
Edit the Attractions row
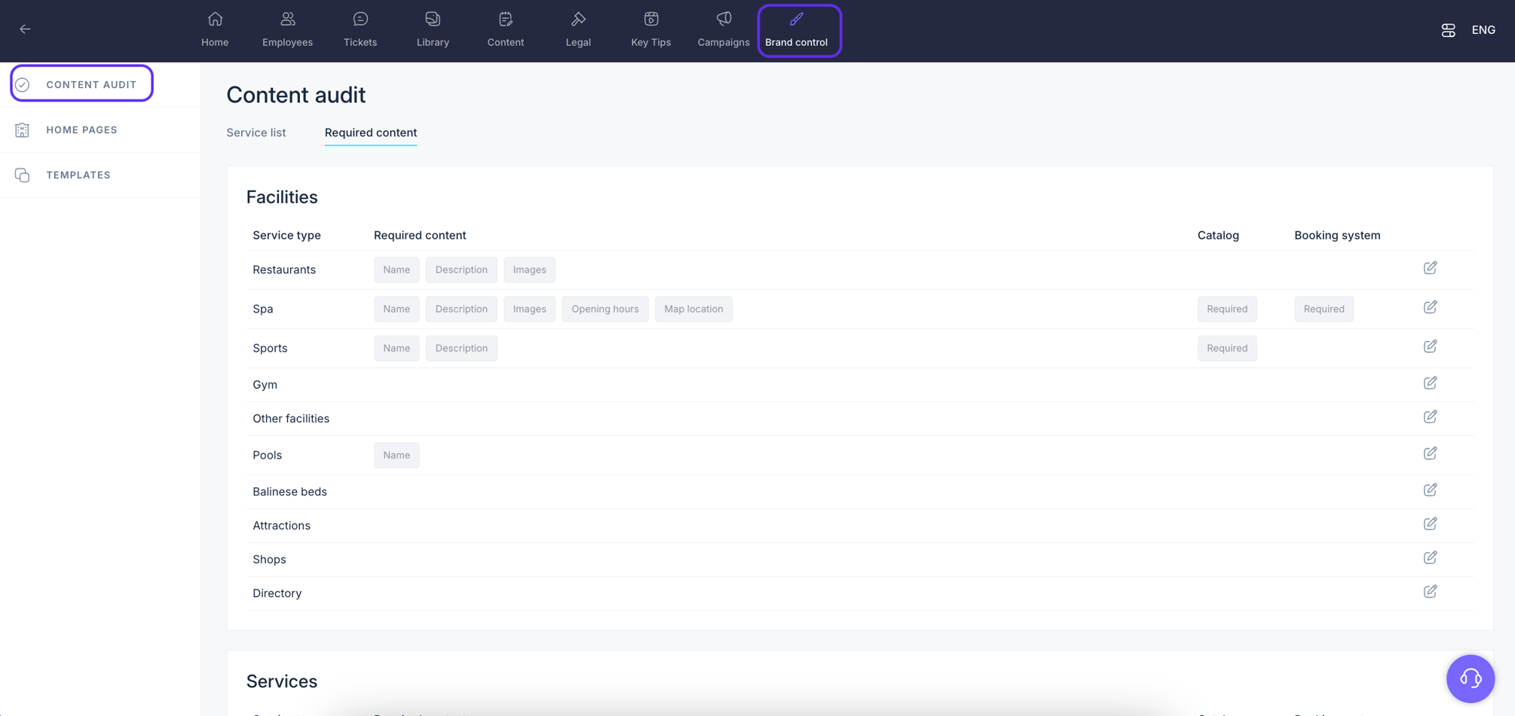(1430, 524)
